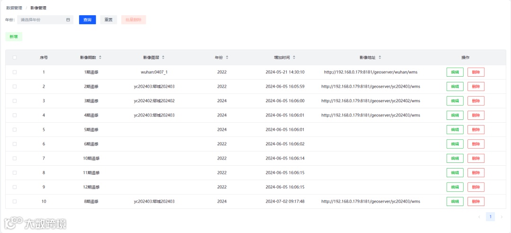
Task: Check the row for 2期遥感
Action: [x=15, y=87]
